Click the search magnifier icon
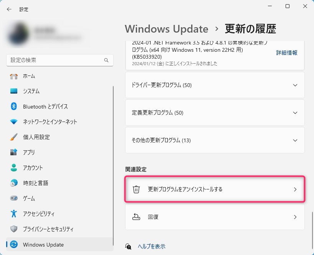Screen dimensions: 314x255 106,61
